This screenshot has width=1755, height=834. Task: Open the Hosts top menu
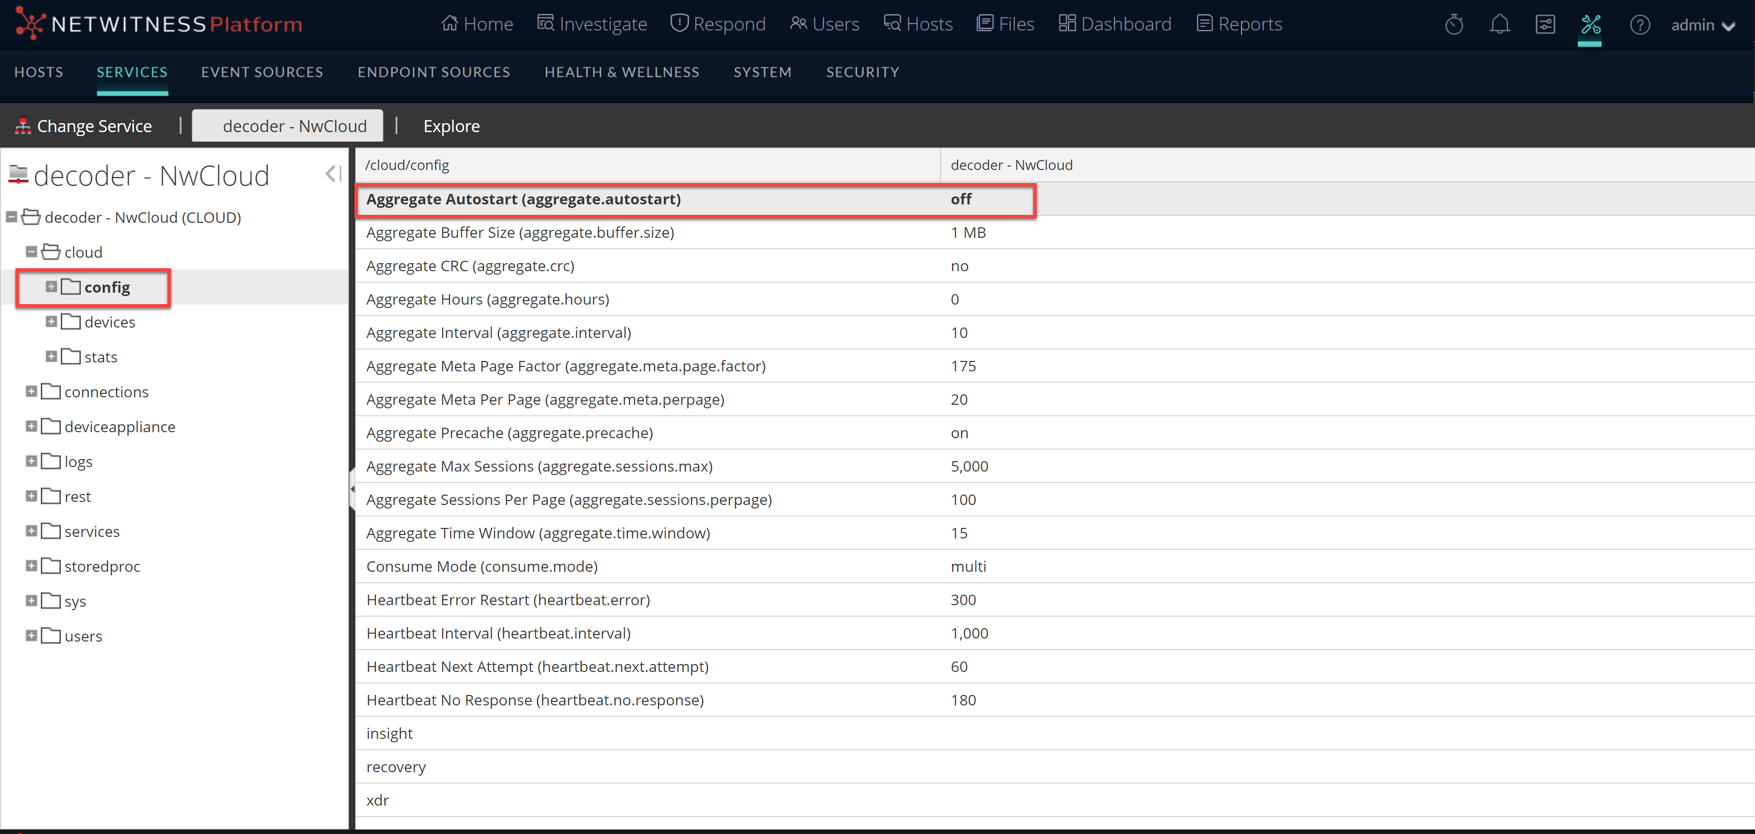pyautogui.click(x=918, y=24)
